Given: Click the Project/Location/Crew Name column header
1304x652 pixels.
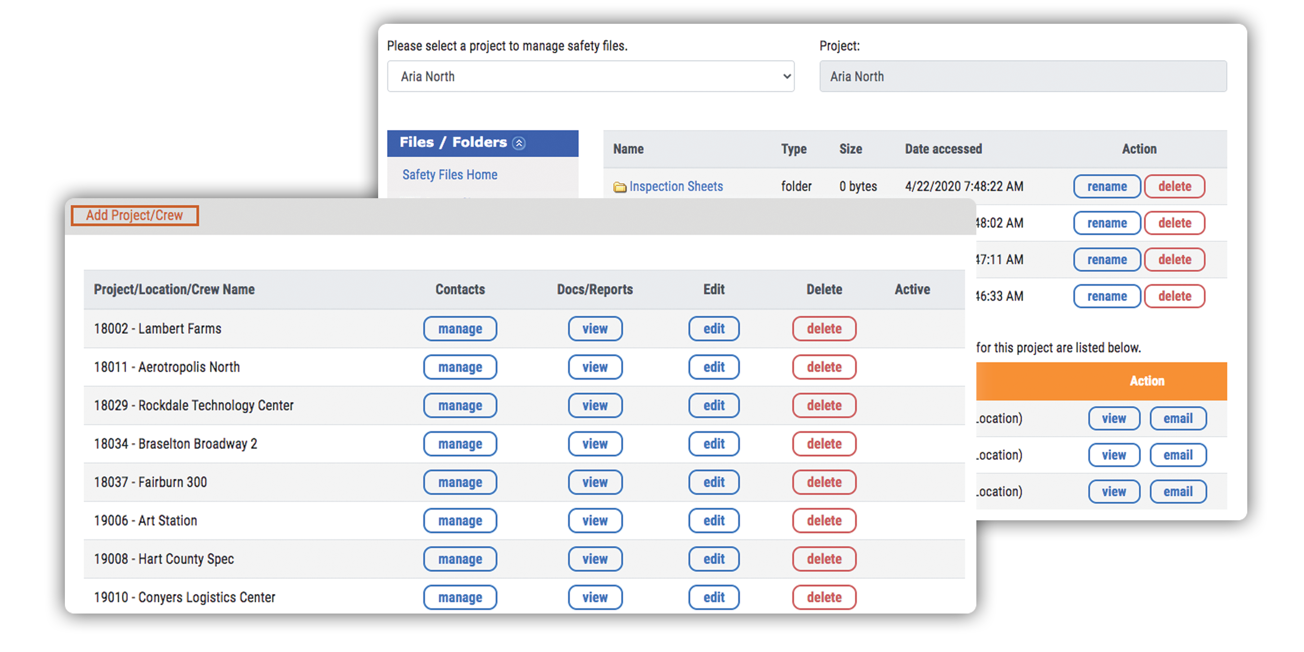Looking at the screenshot, I should click(174, 289).
